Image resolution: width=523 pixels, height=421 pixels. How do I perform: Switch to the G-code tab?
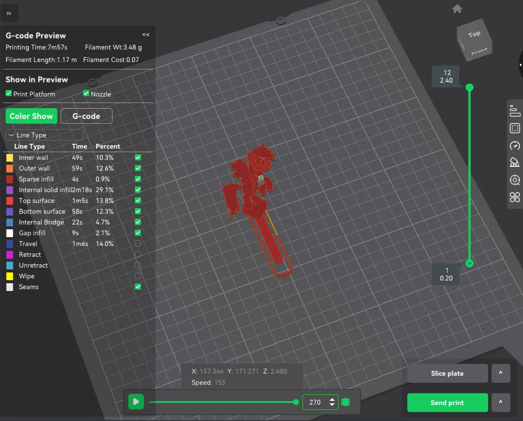(x=87, y=116)
